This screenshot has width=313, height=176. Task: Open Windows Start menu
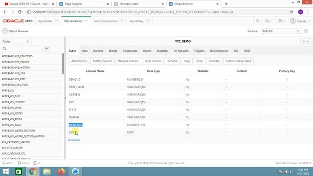point(5,172)
